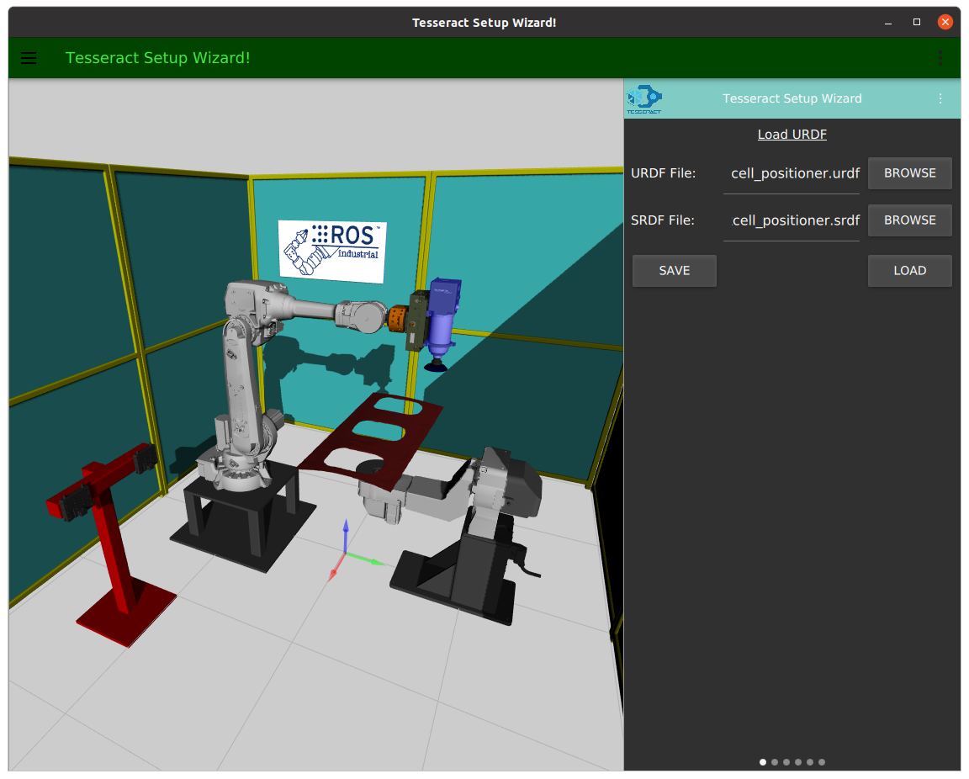
Task: Open the hamburger navigation menu
Action: (x=29, y=58)
